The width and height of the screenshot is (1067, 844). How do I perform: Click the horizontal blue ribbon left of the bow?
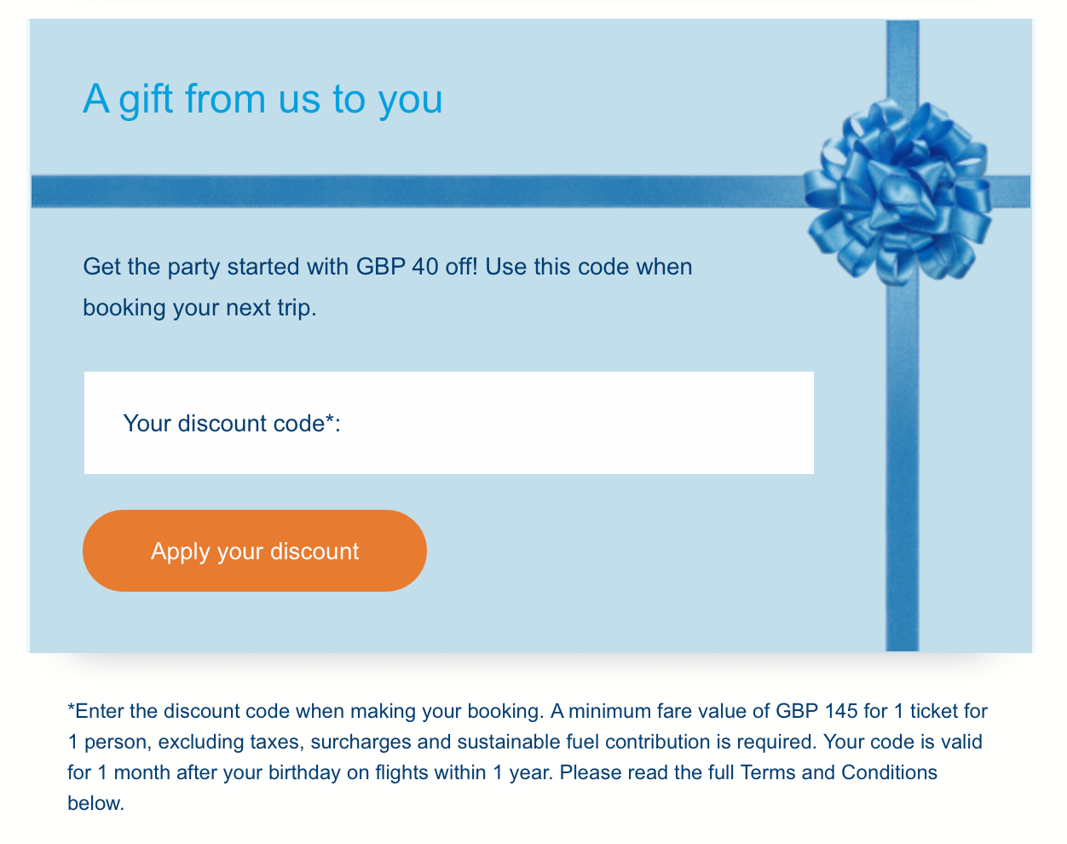click(x=409, y=191)
